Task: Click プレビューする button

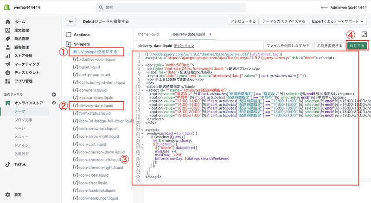Action: coord(243,21)
